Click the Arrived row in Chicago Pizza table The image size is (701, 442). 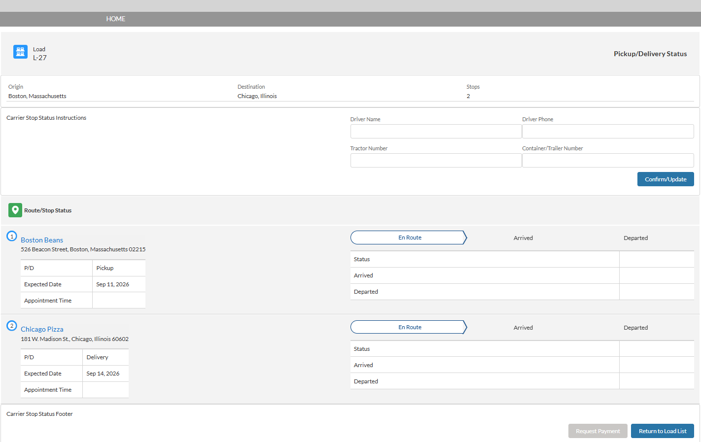coord(522,365)
